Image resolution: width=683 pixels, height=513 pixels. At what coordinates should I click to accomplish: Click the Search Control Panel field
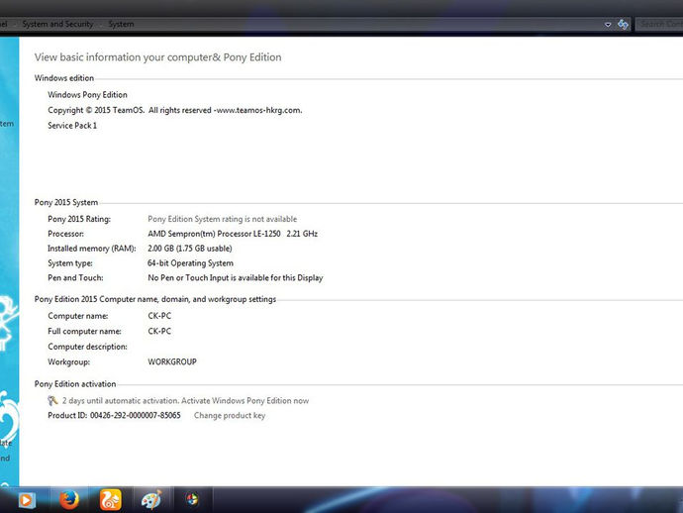(x=659, y=24)
